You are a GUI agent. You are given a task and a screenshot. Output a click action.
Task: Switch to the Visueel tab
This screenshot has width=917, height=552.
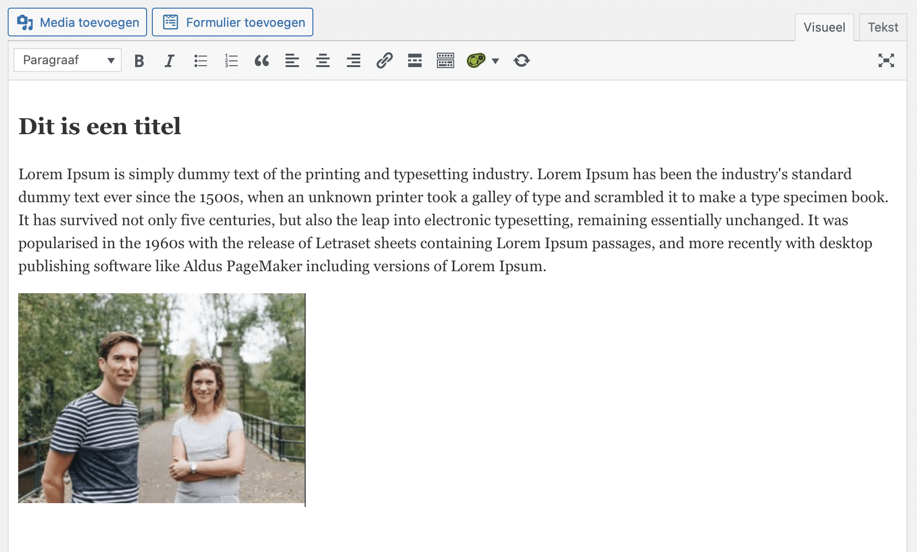point(824,27)
